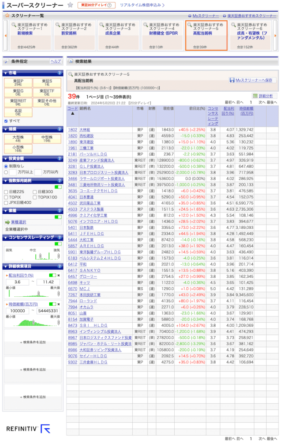Screen dimensions: 281x443
Task: Open スクリーナー3 成長企業 card
Action: [x=118, y=35]
